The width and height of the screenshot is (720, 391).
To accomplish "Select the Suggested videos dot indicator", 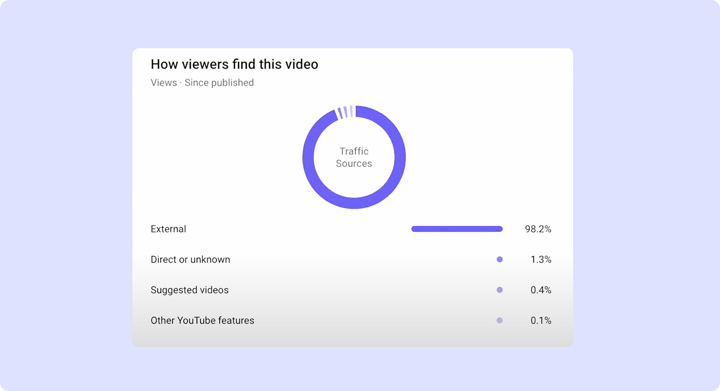I will click(500, 290).
